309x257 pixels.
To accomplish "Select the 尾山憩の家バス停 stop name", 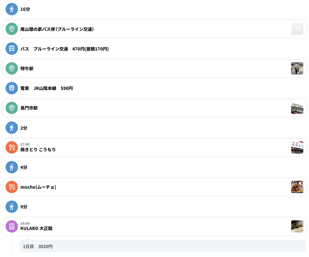I will [x=57, y=29].
